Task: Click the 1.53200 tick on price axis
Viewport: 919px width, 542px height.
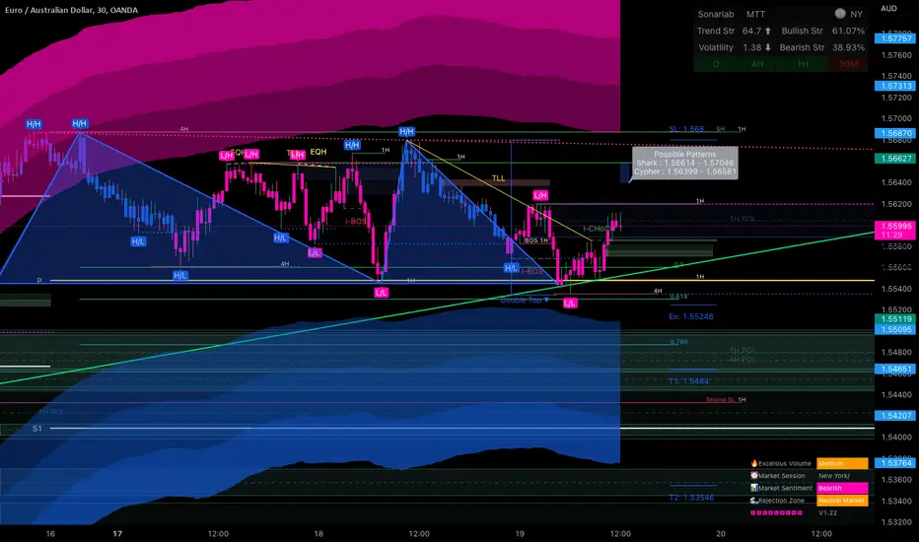Action: point(896,521)
